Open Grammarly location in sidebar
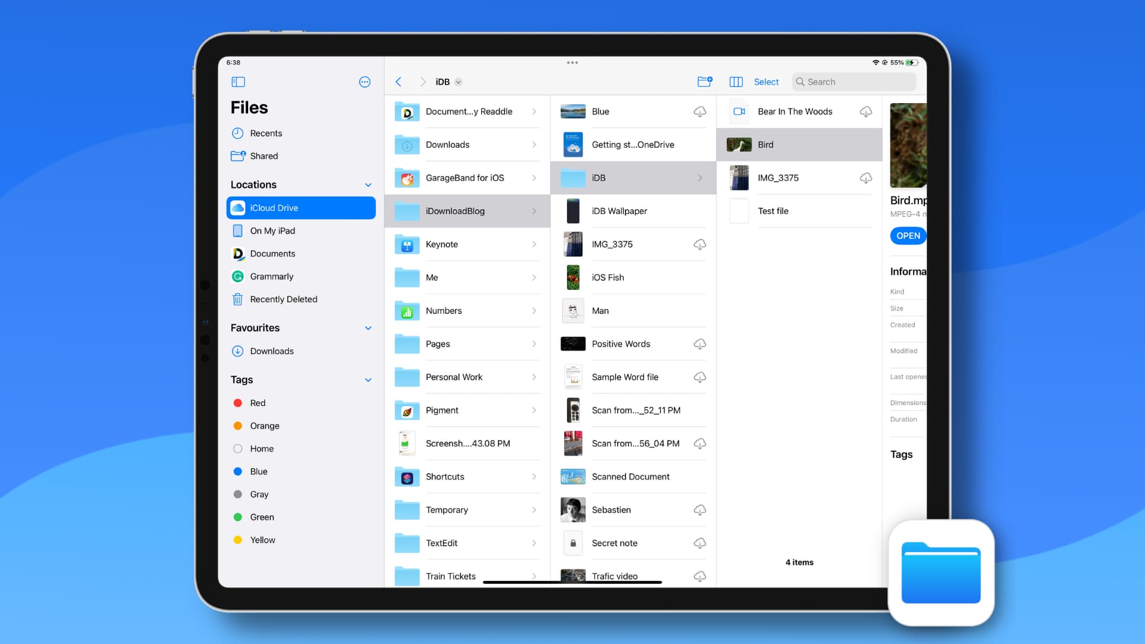The height and width of the screenshot is (644, 1145). tap(301, 277)
